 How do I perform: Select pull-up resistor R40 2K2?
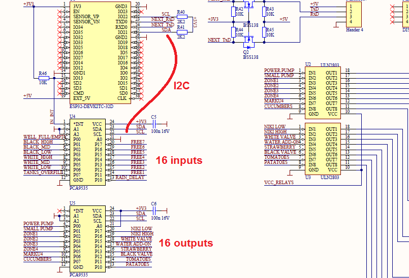click(182, 17)
